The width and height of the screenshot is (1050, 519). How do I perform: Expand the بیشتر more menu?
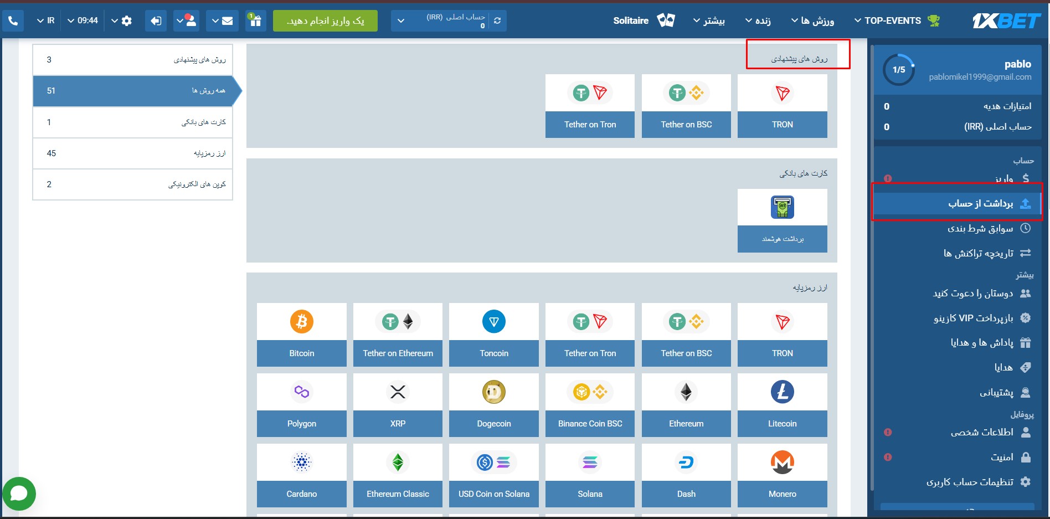click(709, 20)
